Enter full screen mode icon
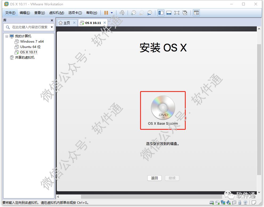This screenshot has width=264, height=207. [177, 13]
